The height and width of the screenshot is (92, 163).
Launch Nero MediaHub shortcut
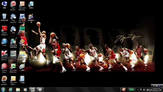[4, 80]
